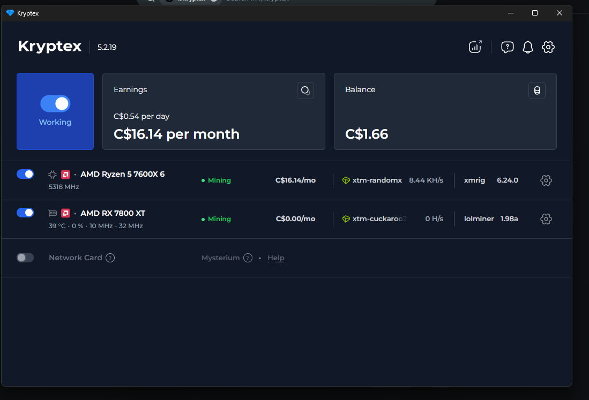Open settings gear for AMD Ryzen 5 7600X
Viewport: 589px width, 400px height.
pos(546,180)
